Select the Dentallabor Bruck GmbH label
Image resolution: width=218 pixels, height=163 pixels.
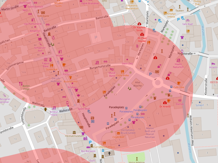pos(128,131)
